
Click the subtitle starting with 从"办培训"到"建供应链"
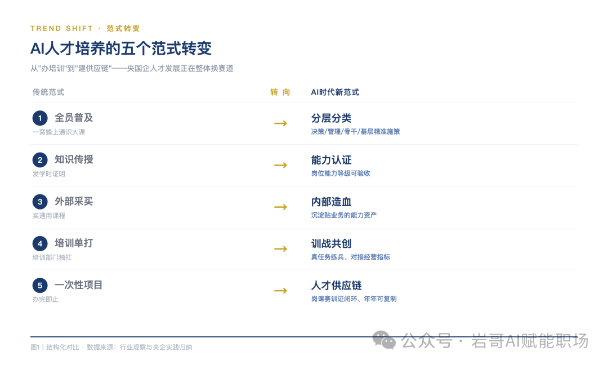(x=132, y=68)
